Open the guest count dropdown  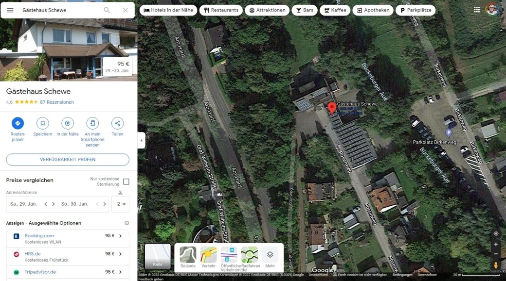pos(121,204)
